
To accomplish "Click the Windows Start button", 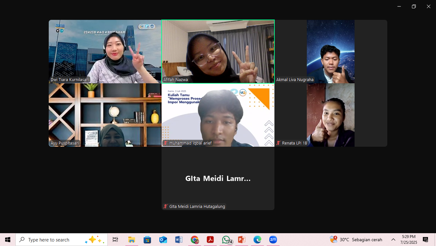I will pos(8,240).
